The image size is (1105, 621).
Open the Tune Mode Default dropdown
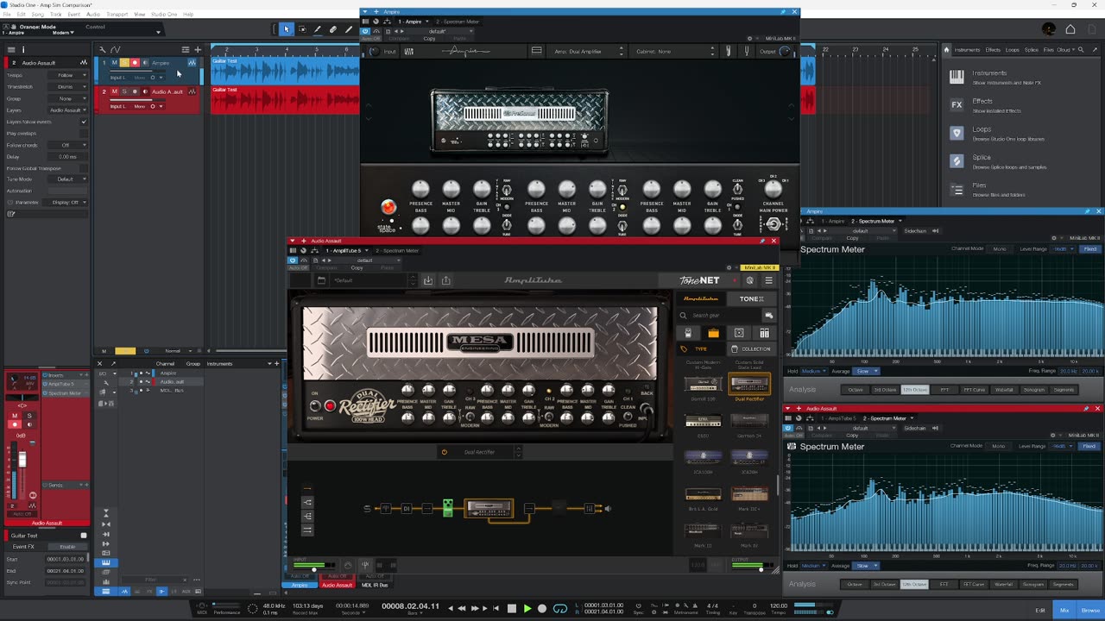pos(69,179)
